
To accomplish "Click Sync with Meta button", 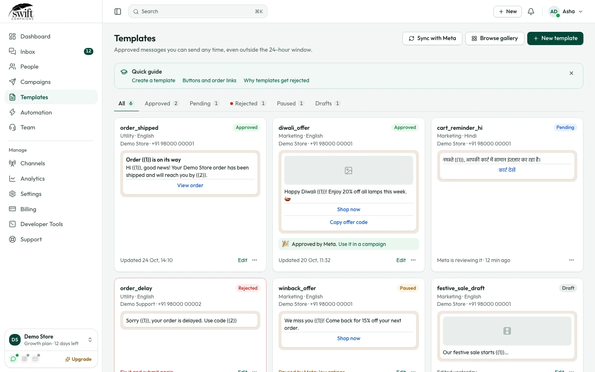I will (432, 38).
